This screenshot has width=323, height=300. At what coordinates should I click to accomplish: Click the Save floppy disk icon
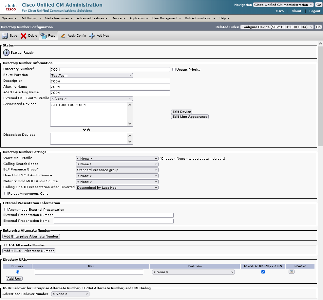pos(5,36)
